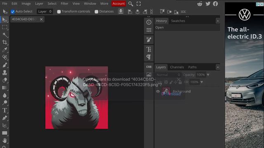The image size is (264, 148).
Task: Toggle fullscreen mode icon
Action: pyautogui.click(x=139, y=4)
